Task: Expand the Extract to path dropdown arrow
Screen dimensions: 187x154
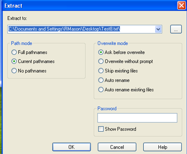Action: coord(158,29)
